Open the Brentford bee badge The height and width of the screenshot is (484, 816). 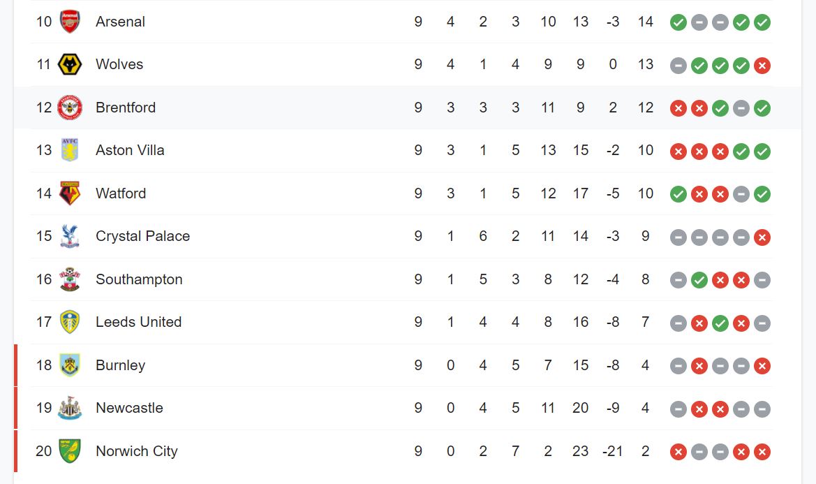[70, 108]
